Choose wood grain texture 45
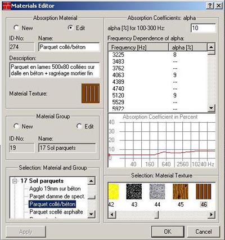The width and height of the screenshot is (225, 240). point(181,192)
